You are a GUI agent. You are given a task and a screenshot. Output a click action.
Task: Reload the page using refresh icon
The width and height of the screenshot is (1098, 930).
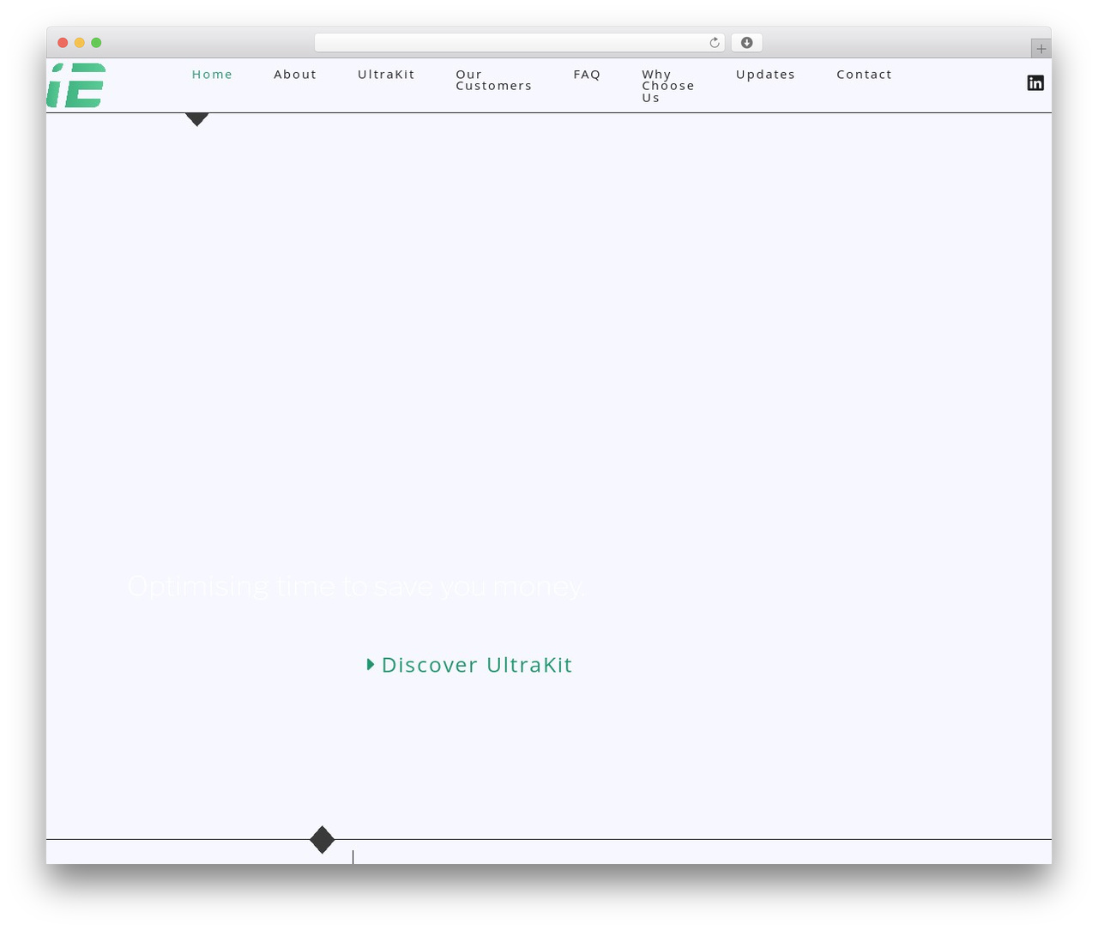[715, 43]
